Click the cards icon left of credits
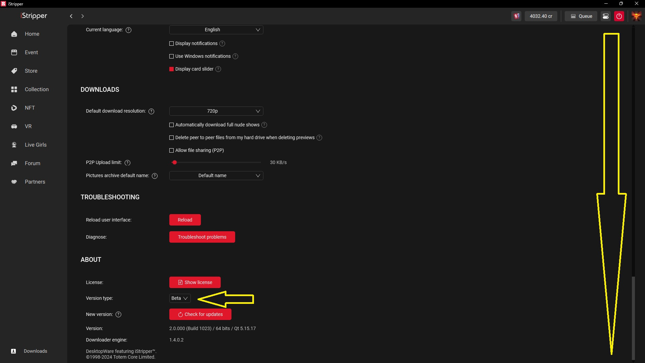645x363 pixels. point(516,16)
